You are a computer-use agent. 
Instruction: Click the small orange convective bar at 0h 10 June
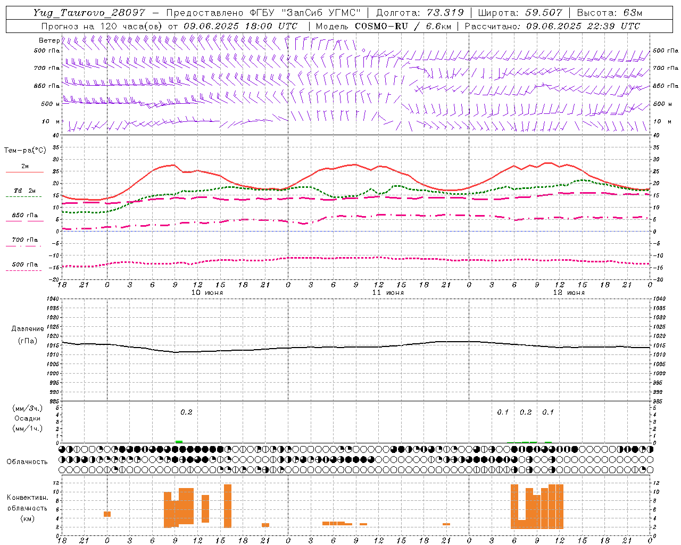107,514
